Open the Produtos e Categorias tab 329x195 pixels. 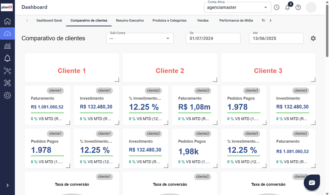pos(169,20)
